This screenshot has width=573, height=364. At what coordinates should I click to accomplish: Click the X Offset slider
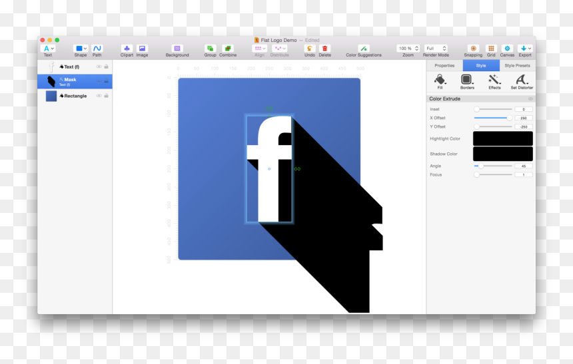coord(493,118)
